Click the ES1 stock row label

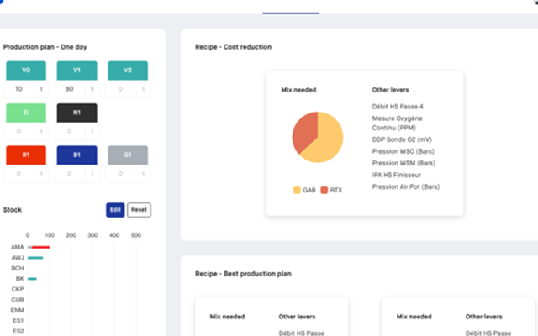pos(18,321)
